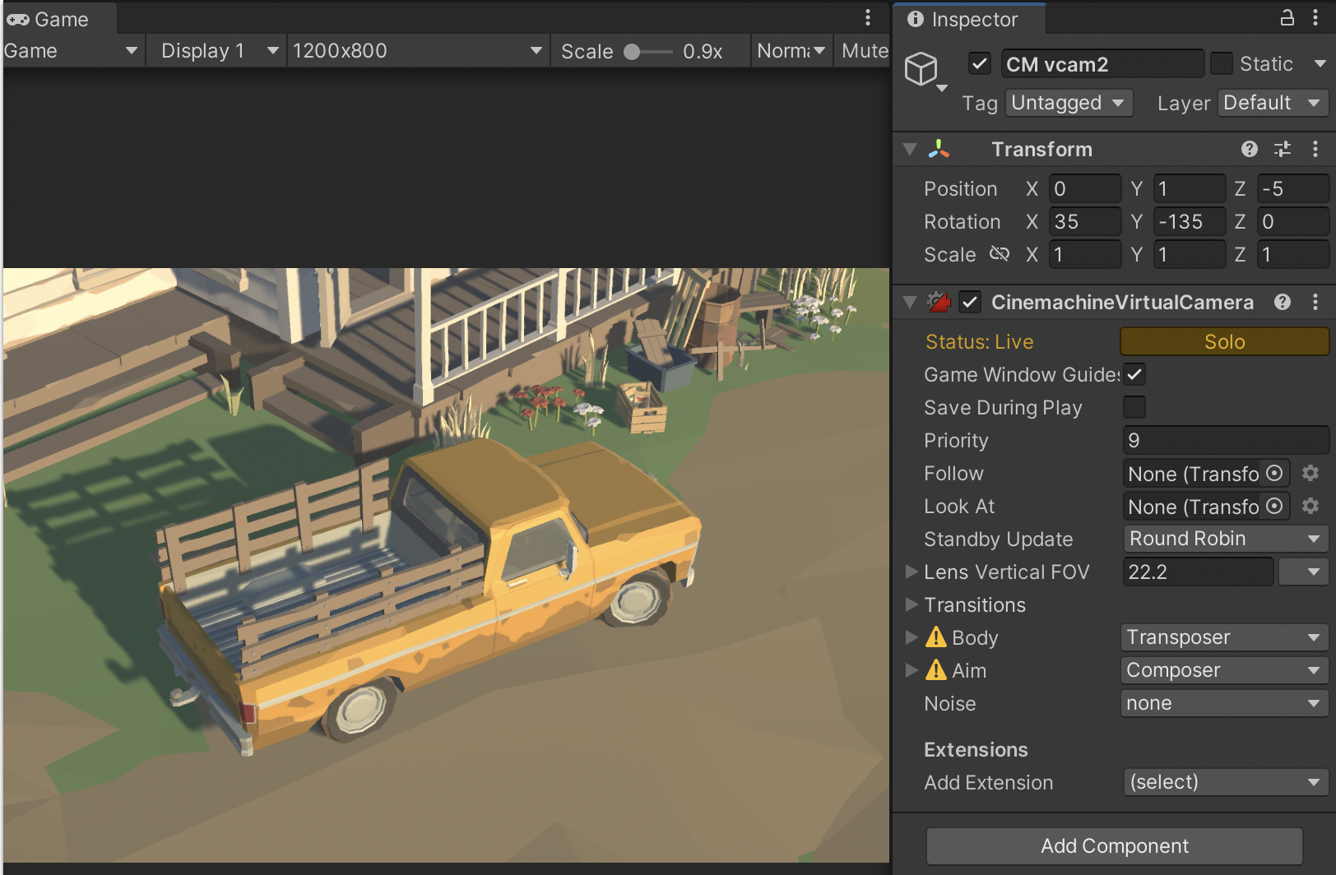Open the Untagged tag dropdown
1336x875 pixels.
[1069, 103]
